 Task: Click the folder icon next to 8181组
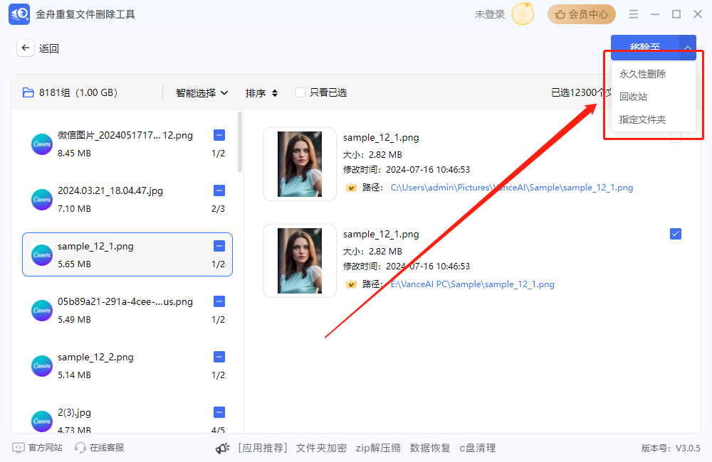click(28, 92)
